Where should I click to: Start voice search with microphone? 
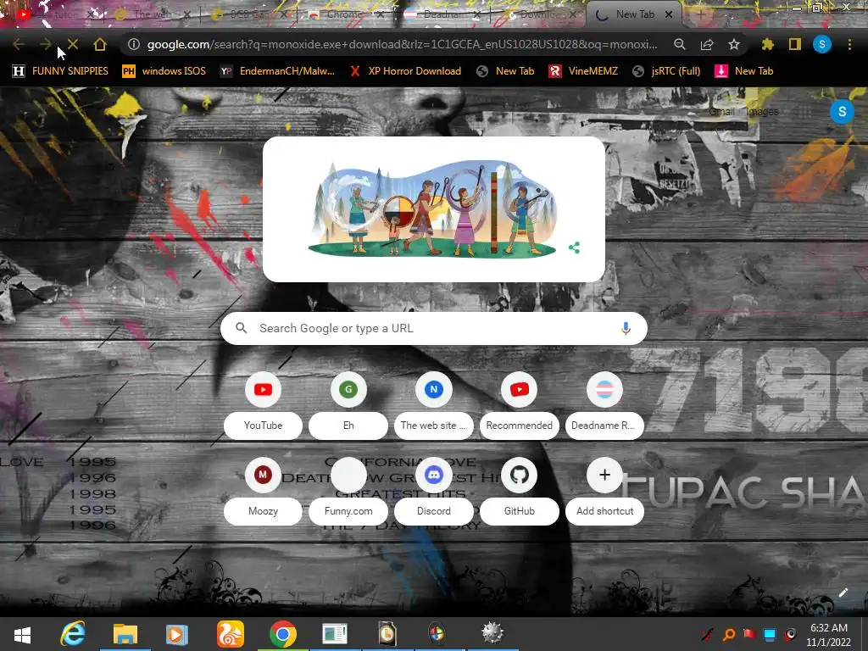(626, 328)
